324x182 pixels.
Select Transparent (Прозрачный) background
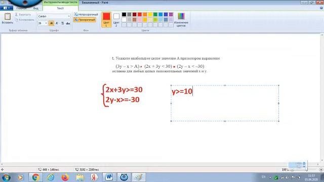pyautogui.click(x=85, y=20)
